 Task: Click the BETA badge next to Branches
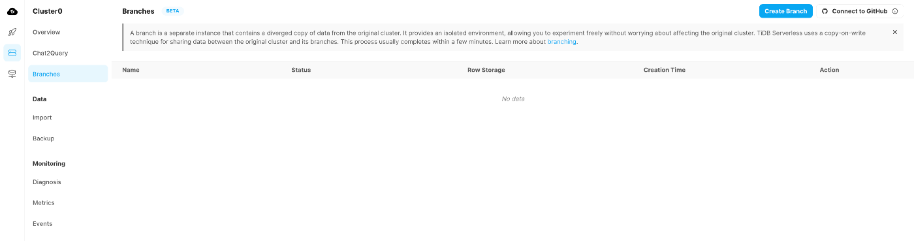(172, 11)
